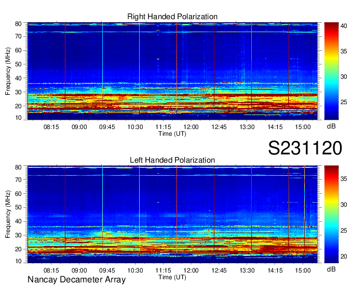Image resolution: width=353 pixels, height=286 pixels.
Task: Click the dB label under the lower color bar
Action: coord(331,269)
